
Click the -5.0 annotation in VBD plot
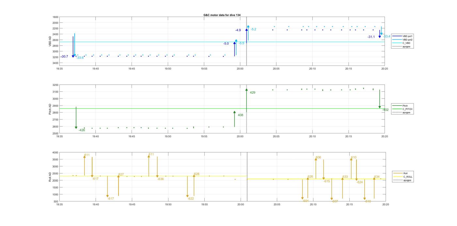(226, 44)
